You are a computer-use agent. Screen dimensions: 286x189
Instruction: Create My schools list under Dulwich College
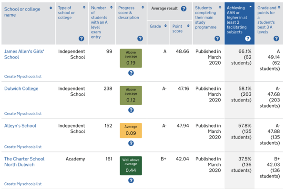point(23,114)
